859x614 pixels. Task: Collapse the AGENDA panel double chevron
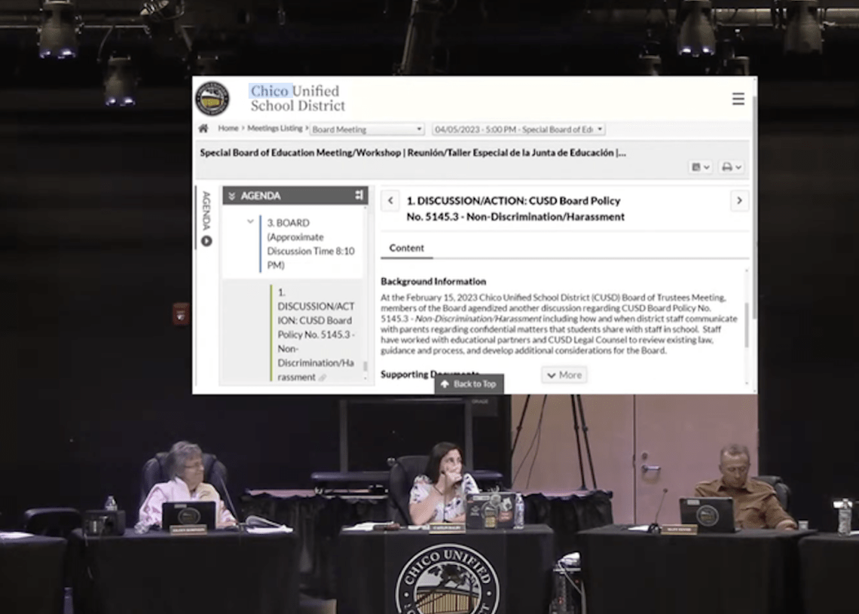[x=232, y=196]
